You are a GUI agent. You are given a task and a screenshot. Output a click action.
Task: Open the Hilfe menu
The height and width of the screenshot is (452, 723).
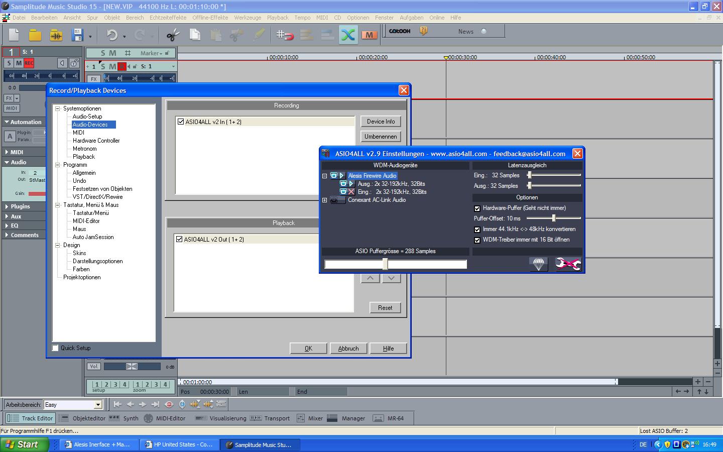(455, 18)
